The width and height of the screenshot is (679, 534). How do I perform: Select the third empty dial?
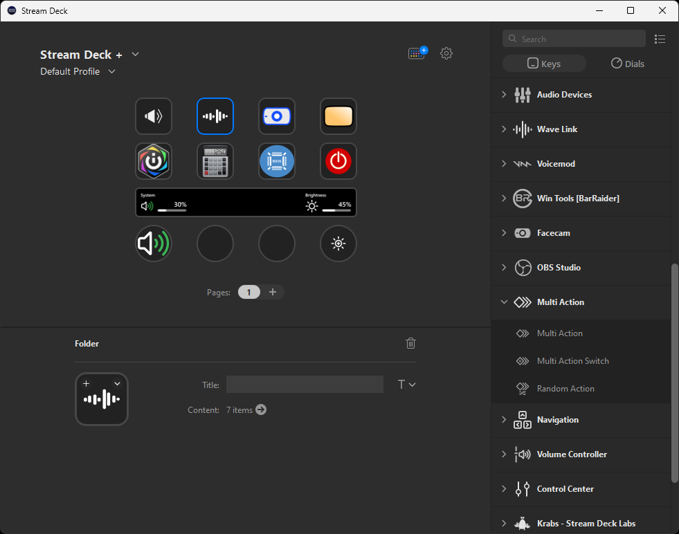point(277,243)
